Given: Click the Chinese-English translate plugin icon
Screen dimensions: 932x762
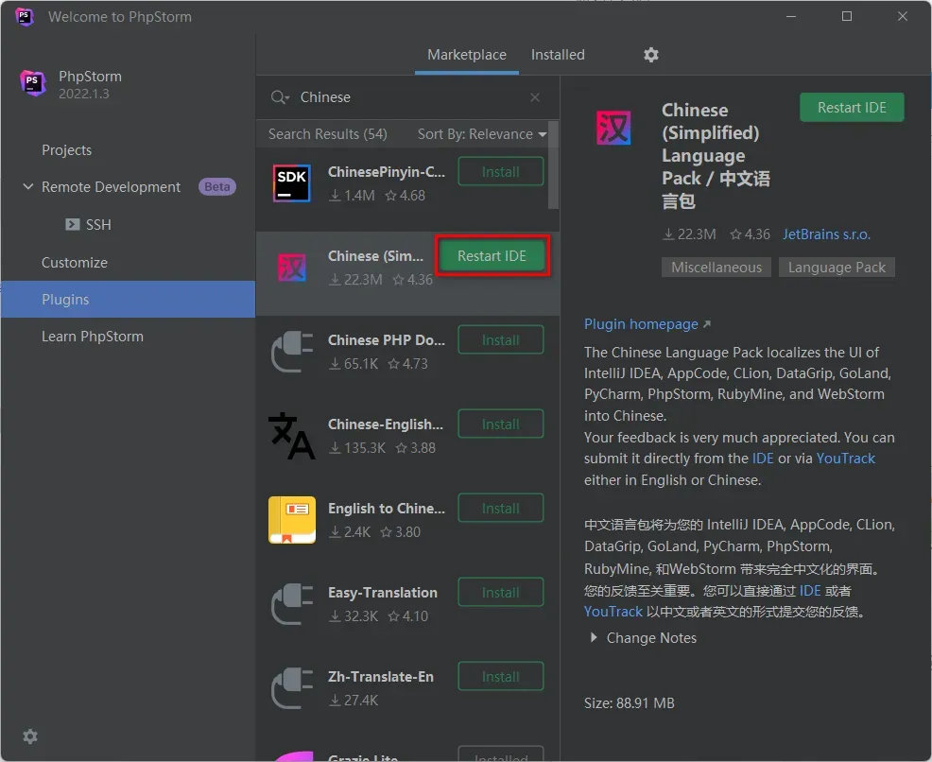Looking at the screenshot, I should pyautogui.click(x=292, y=436).
